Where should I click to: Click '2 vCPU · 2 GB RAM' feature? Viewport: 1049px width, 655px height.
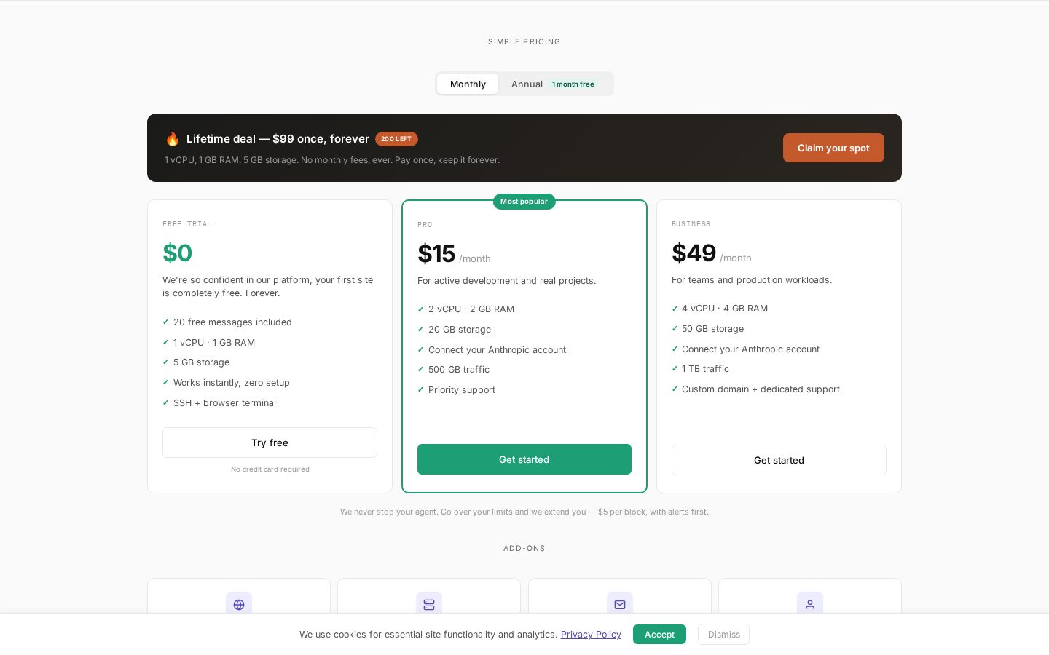[x=471, y=309]
